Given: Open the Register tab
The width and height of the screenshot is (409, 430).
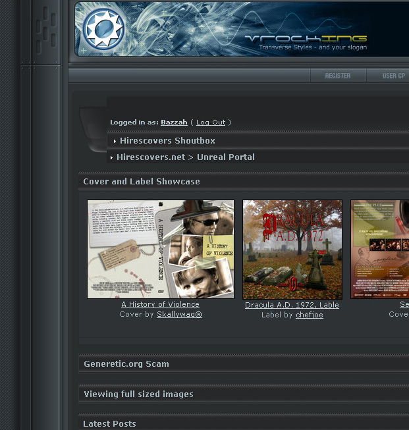Looking at the screenshot, I should (337, 76).
